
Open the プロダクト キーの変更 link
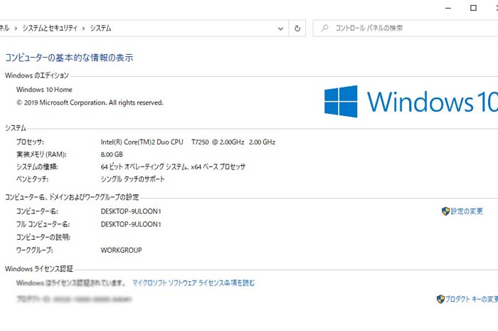[471, 299]
